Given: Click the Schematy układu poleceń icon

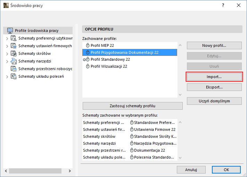Looking at the screenshot, I should point(14,76).
